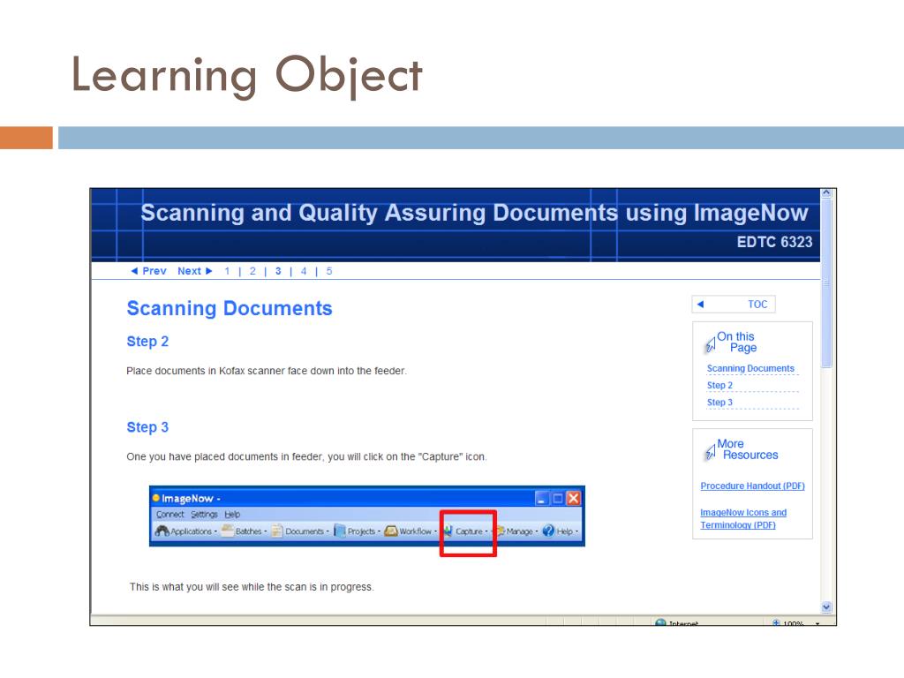Open page 5 in the navigation
This screenshot has height=678, width=904.
(329, 271)
